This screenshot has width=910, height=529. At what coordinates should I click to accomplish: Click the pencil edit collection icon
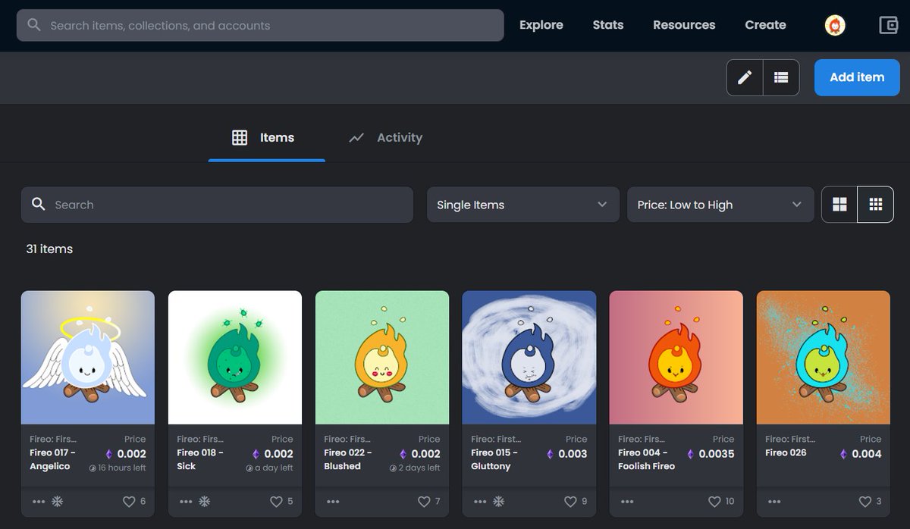(745, 77)
